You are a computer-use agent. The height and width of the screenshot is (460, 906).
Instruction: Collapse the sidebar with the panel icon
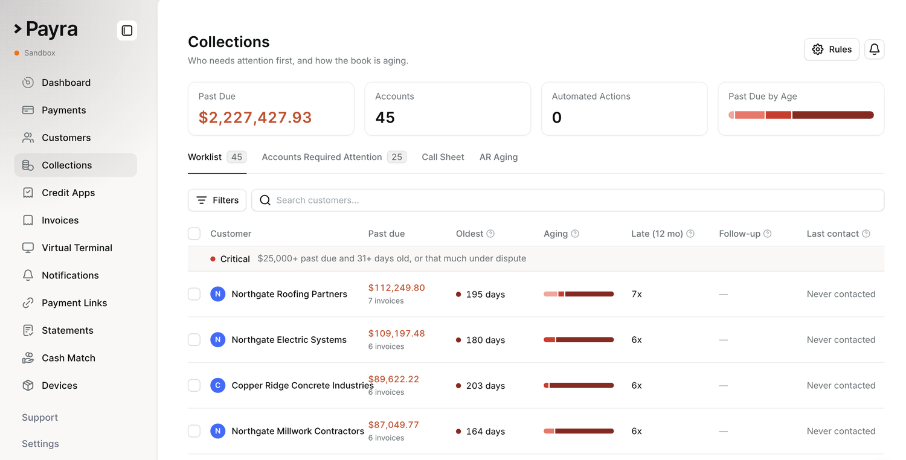coord(127,30)
